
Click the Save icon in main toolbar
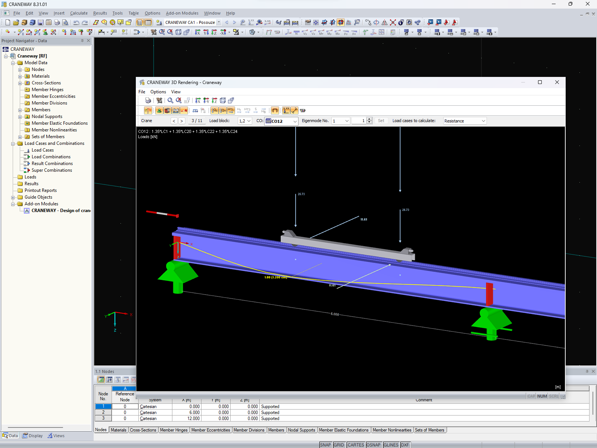(40, 22)
